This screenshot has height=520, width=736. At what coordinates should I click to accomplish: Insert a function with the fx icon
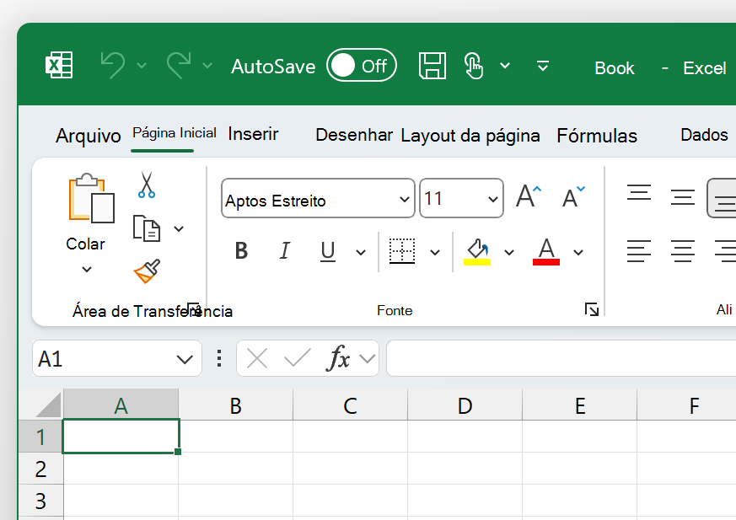[338, 358]
